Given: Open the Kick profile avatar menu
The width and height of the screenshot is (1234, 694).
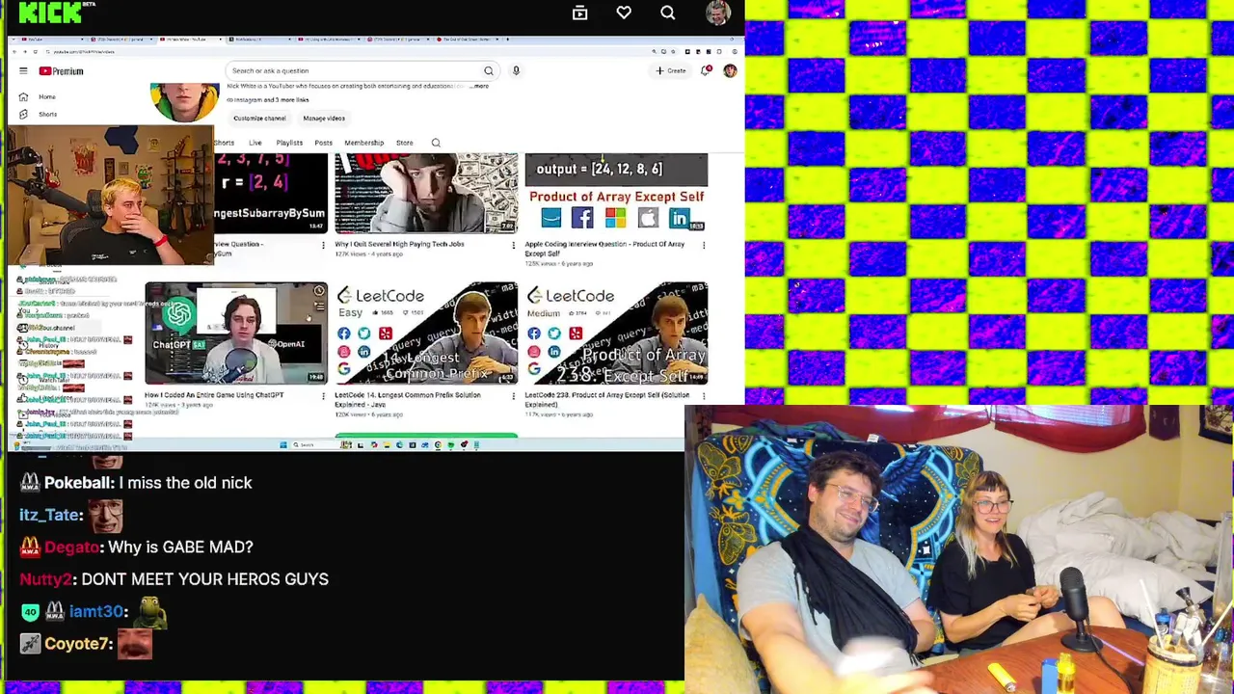Looking at the screenshot, I should coord(717,13).
